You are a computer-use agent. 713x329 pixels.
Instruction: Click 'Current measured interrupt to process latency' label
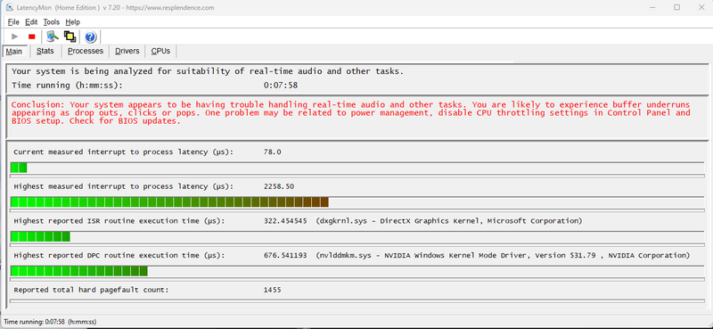[123, 152]
